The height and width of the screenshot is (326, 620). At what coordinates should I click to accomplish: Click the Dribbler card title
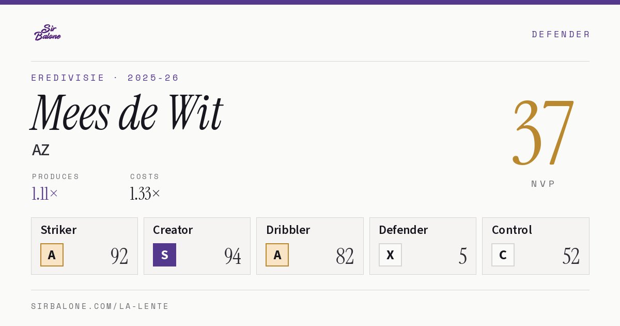[x=287, y=230]
